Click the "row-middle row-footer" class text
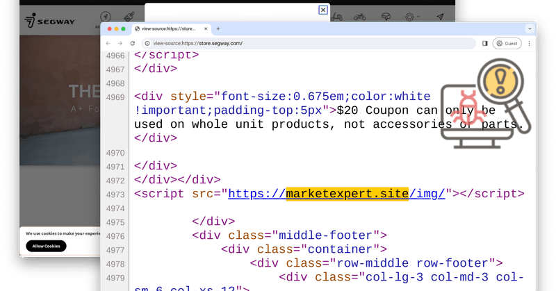 coord(412,263)
